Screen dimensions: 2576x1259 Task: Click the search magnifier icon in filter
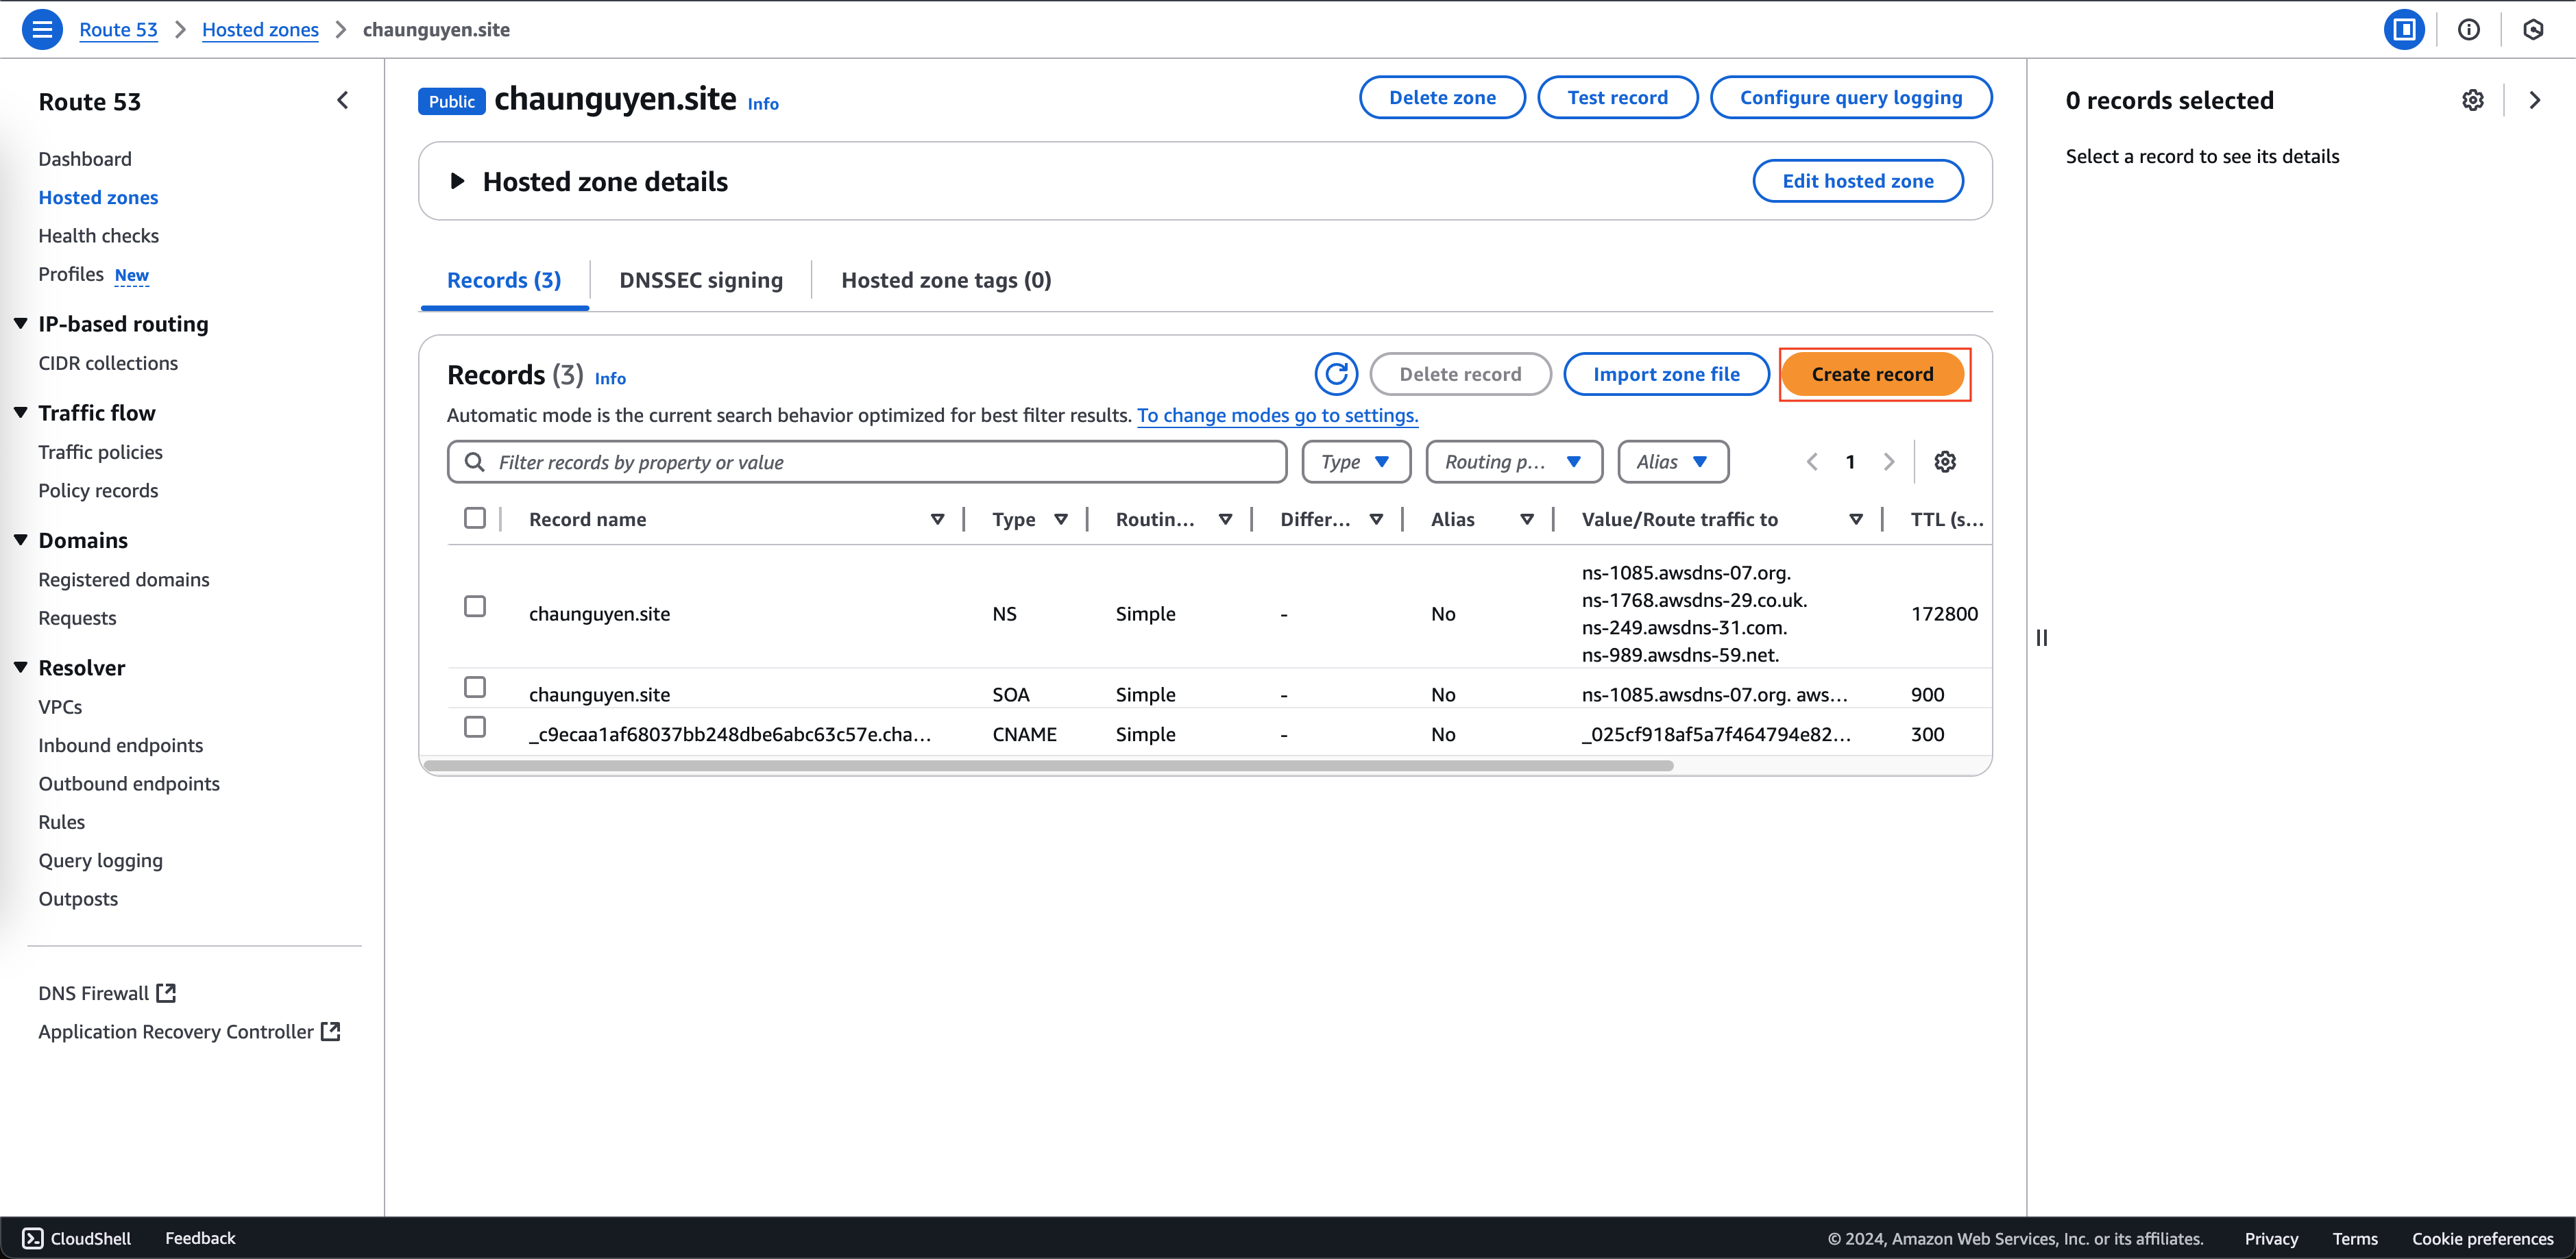(x=475, y=462)
